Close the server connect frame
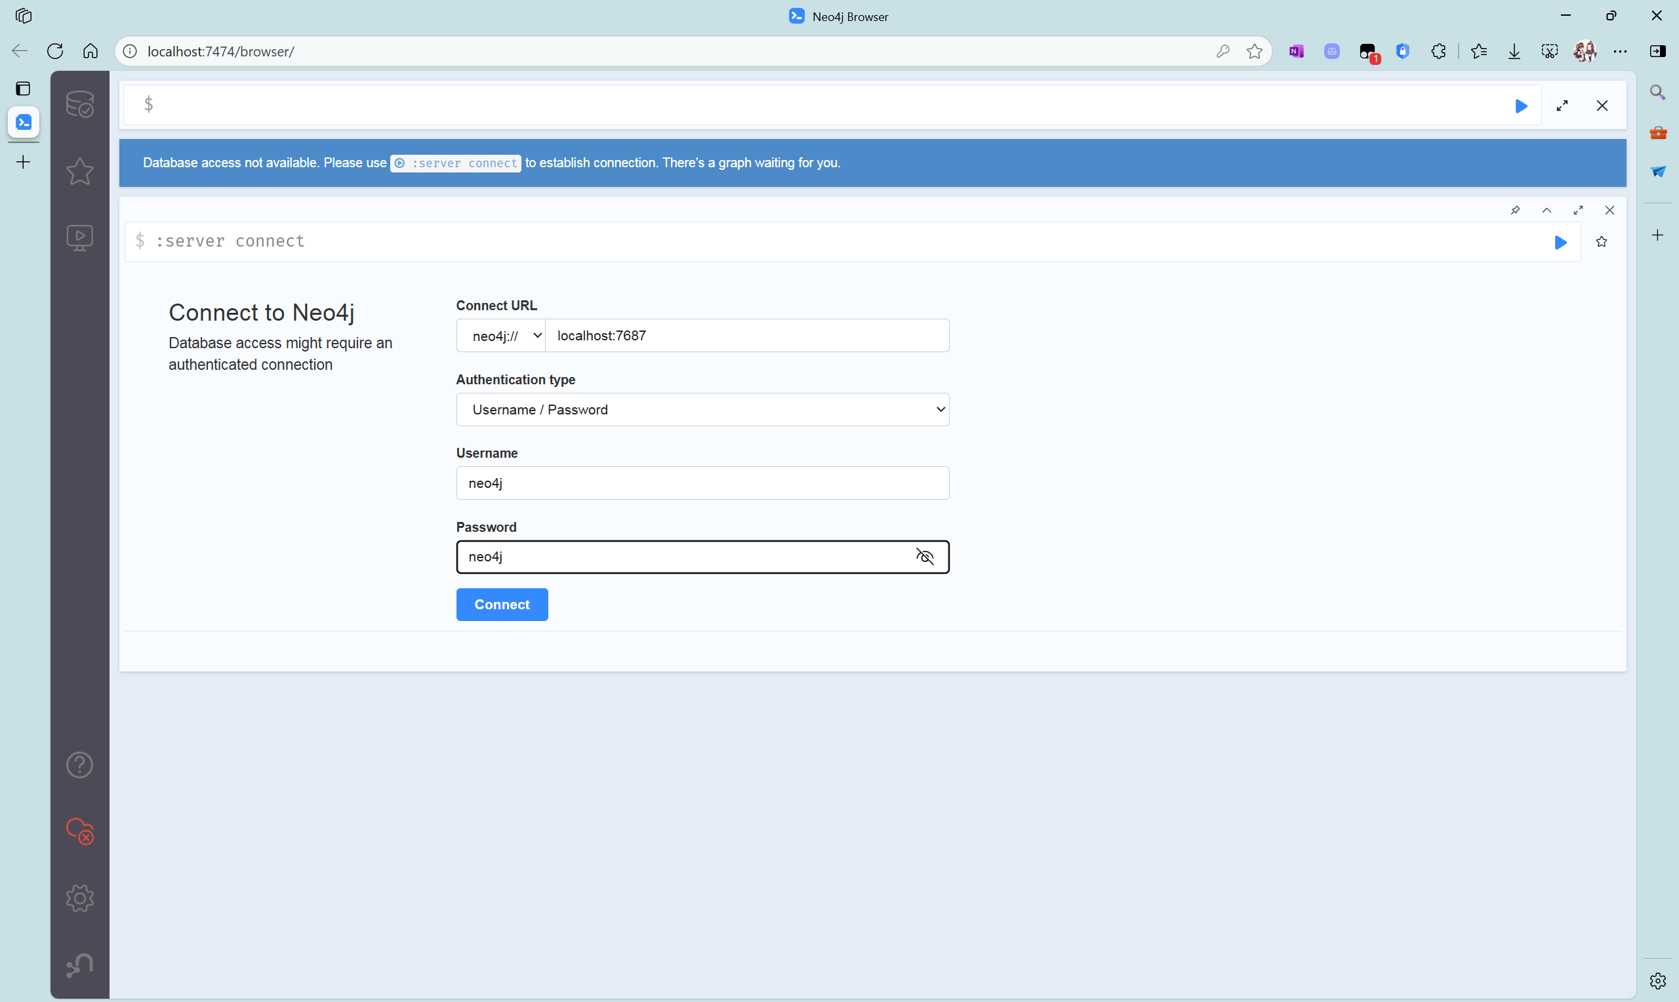The width and height of the screenshot is (1679, 1002). [1609, 210]
